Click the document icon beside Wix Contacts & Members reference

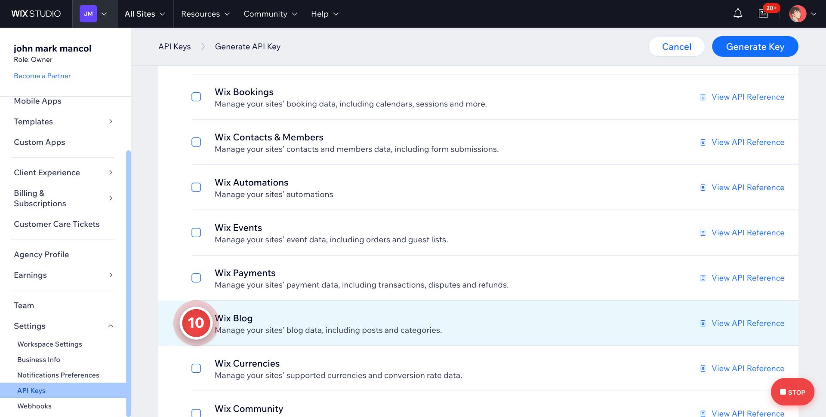pyautogui.click(x=703, y=142)
